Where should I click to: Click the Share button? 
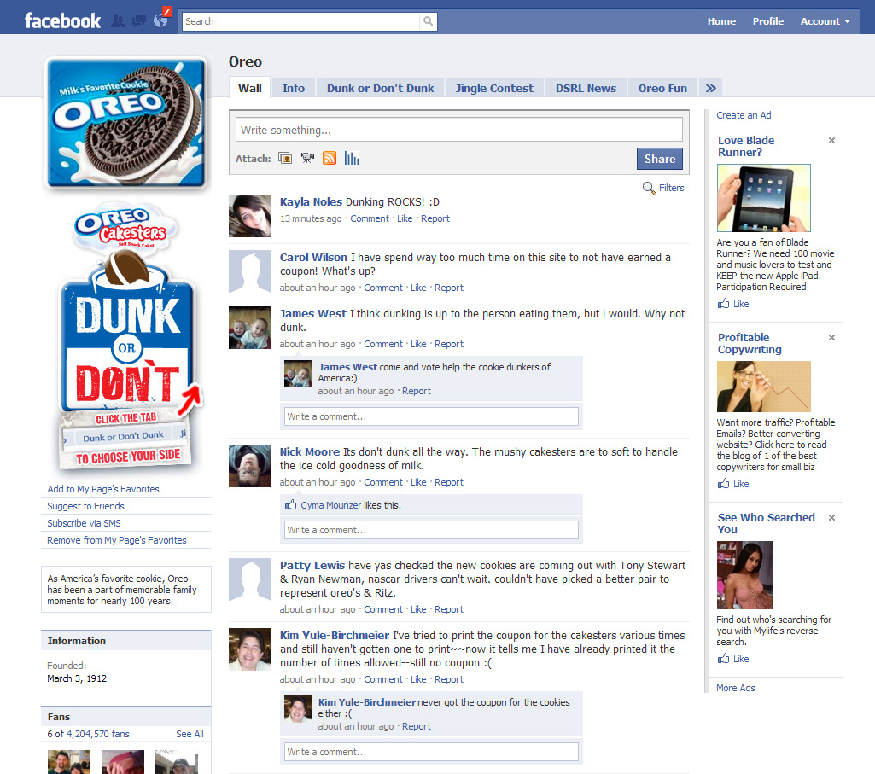point(660,159)
